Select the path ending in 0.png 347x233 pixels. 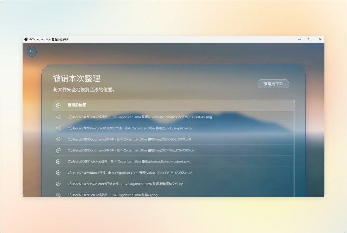113,195
